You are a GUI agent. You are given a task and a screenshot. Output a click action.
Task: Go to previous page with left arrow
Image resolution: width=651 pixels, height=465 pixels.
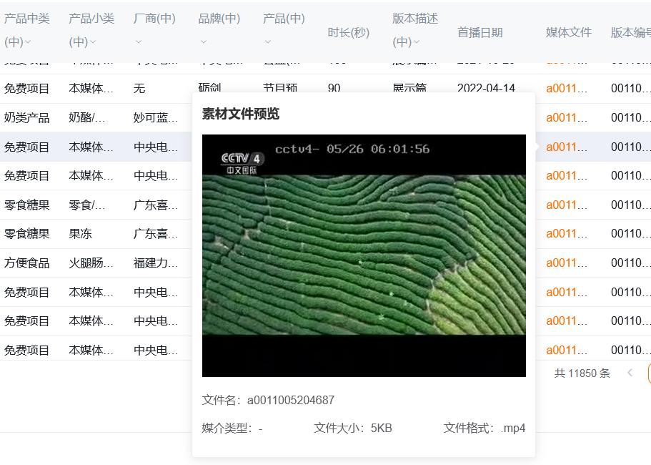pos(630,373)
